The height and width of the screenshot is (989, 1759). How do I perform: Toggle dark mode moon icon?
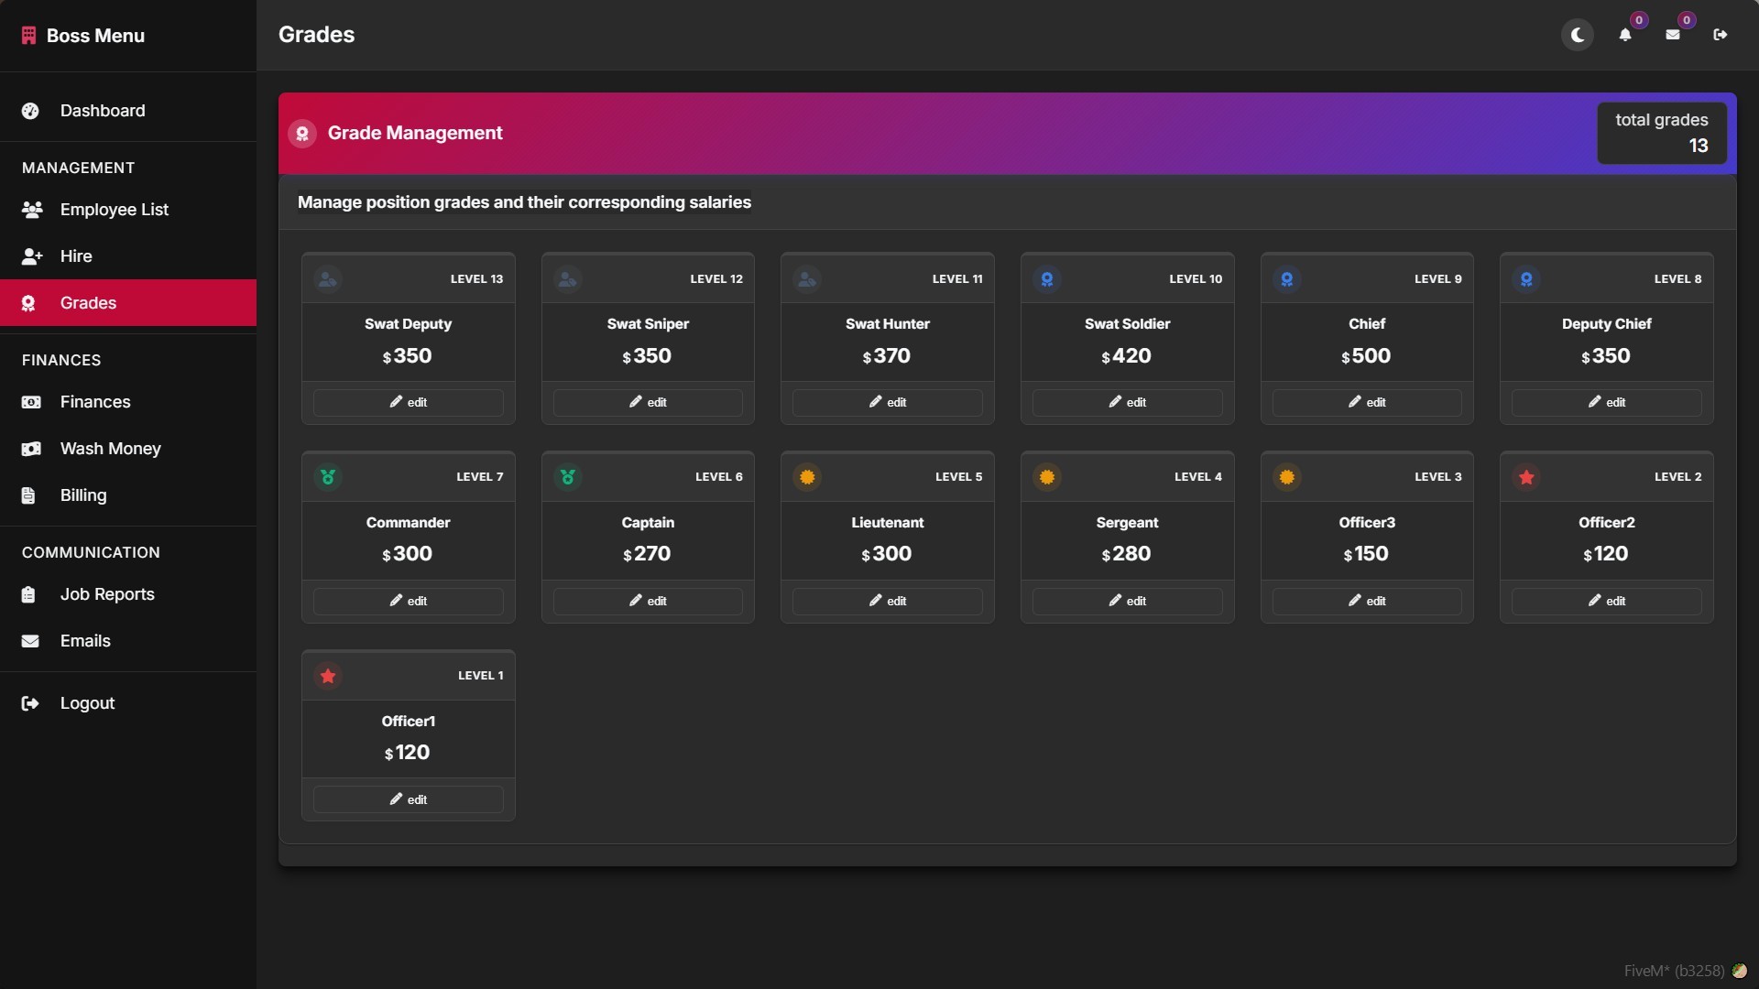pos(1577,35)
